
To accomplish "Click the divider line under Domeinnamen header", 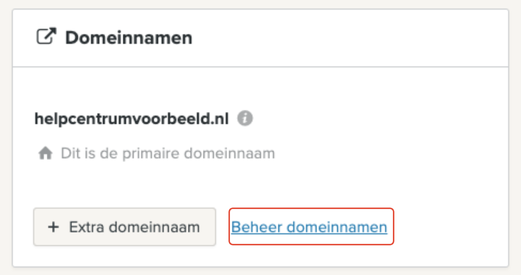I will pyautogui.click(x=260, y=67).
